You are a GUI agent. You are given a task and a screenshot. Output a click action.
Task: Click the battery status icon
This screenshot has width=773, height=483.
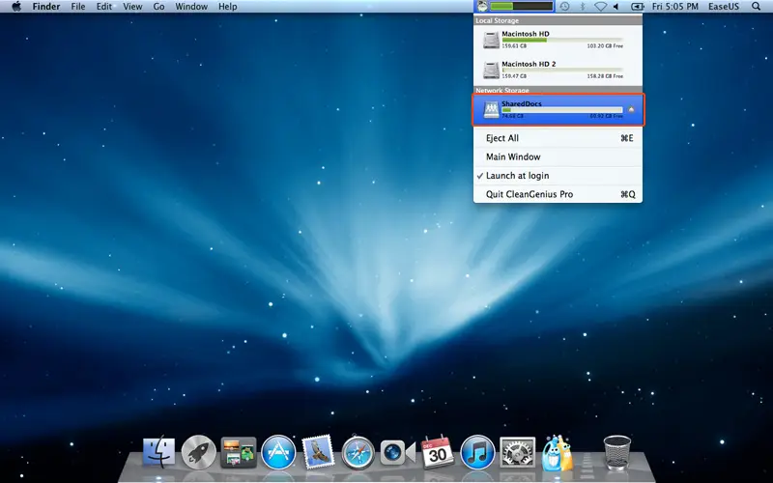(638, 7)
